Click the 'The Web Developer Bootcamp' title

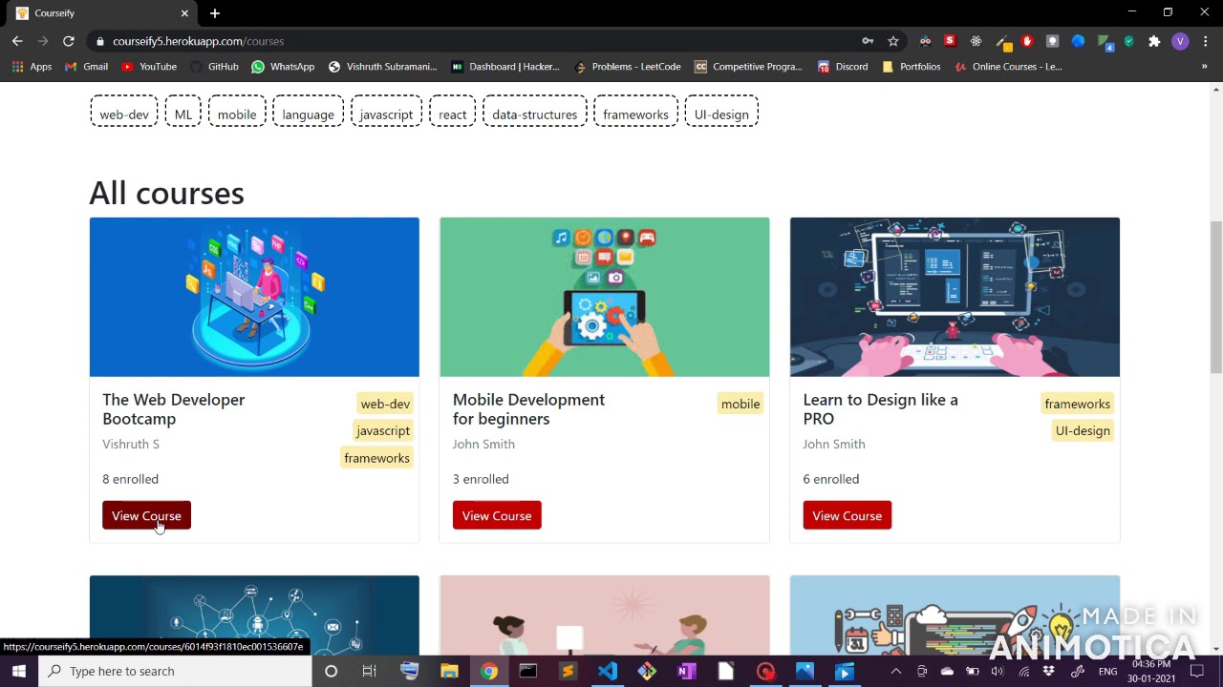coord(173,409)
